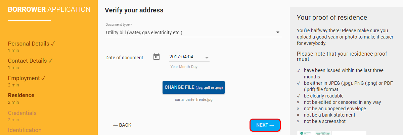
Task: Open the Credentials step
Action: (22, 113)
